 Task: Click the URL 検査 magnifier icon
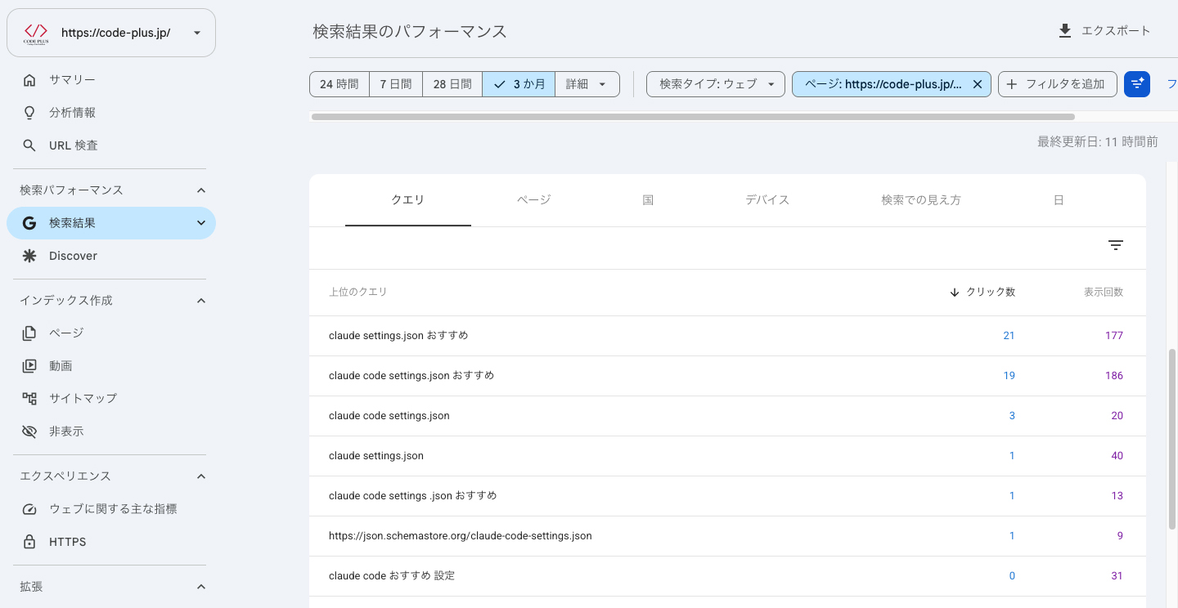tap(29, 145)
